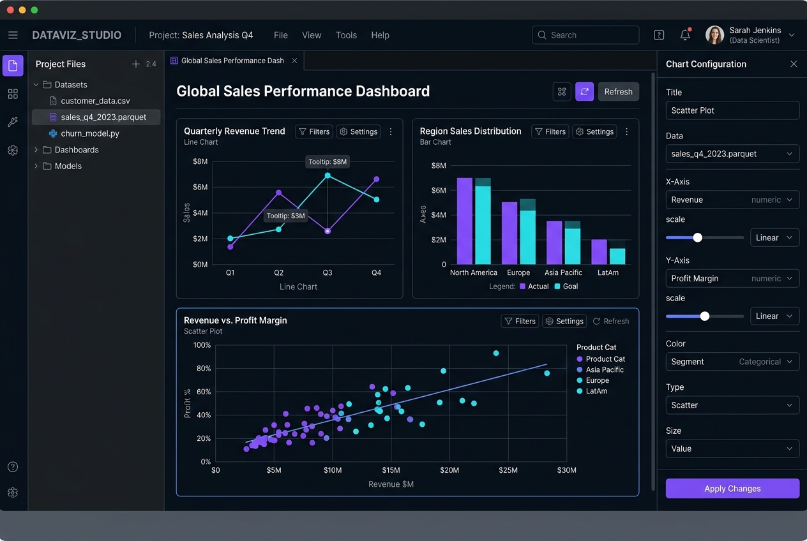Open Quarterly Revenue Trend more options
This screenshot has height=541, width=807.
coord(391,131)
